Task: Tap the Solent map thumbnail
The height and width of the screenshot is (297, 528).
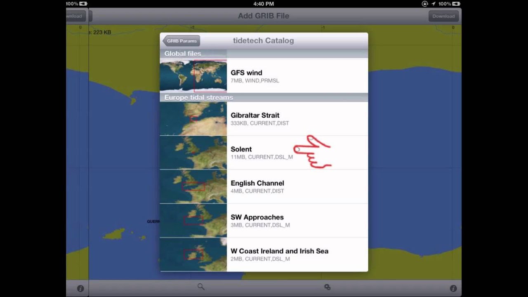Action: 193,153
